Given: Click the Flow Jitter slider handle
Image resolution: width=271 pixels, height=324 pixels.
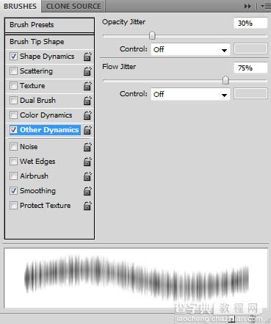Looking at the screenshot, I should 225,80.
